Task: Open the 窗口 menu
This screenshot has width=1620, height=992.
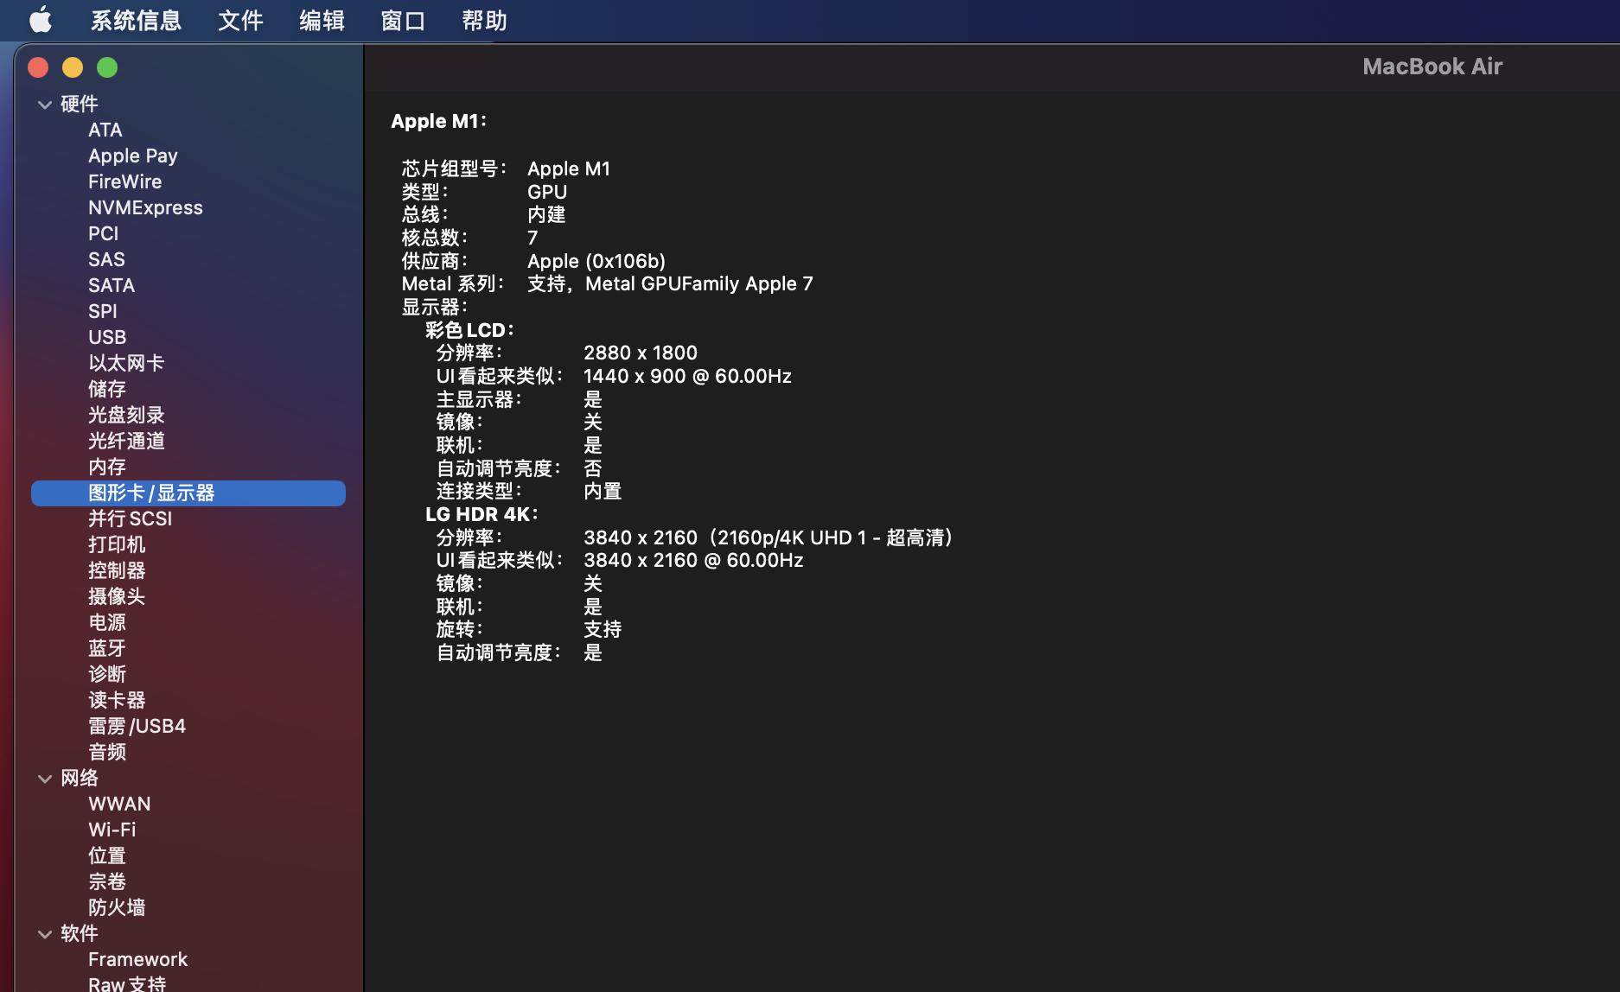Action: [401, 19]
